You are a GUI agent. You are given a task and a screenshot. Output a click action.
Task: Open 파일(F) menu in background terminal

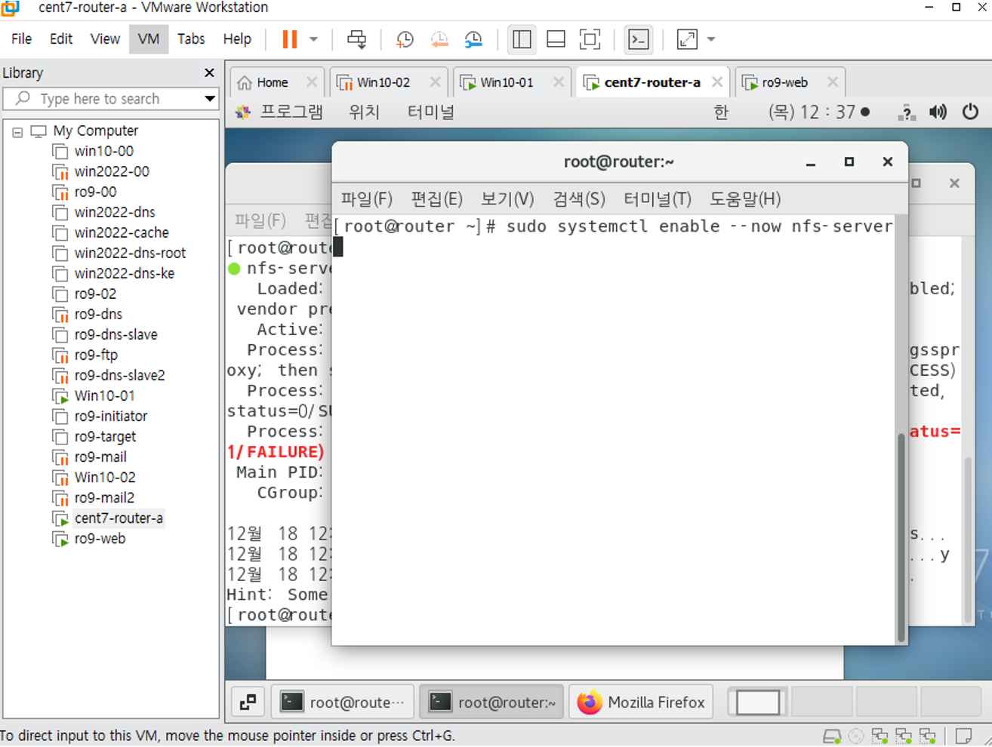260,221
